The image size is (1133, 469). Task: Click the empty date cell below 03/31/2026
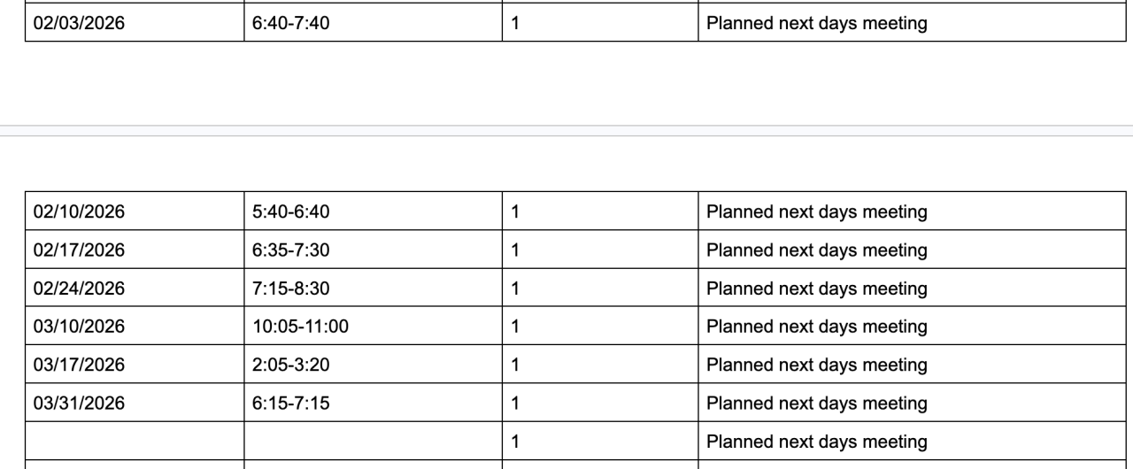tap(134, 442)
